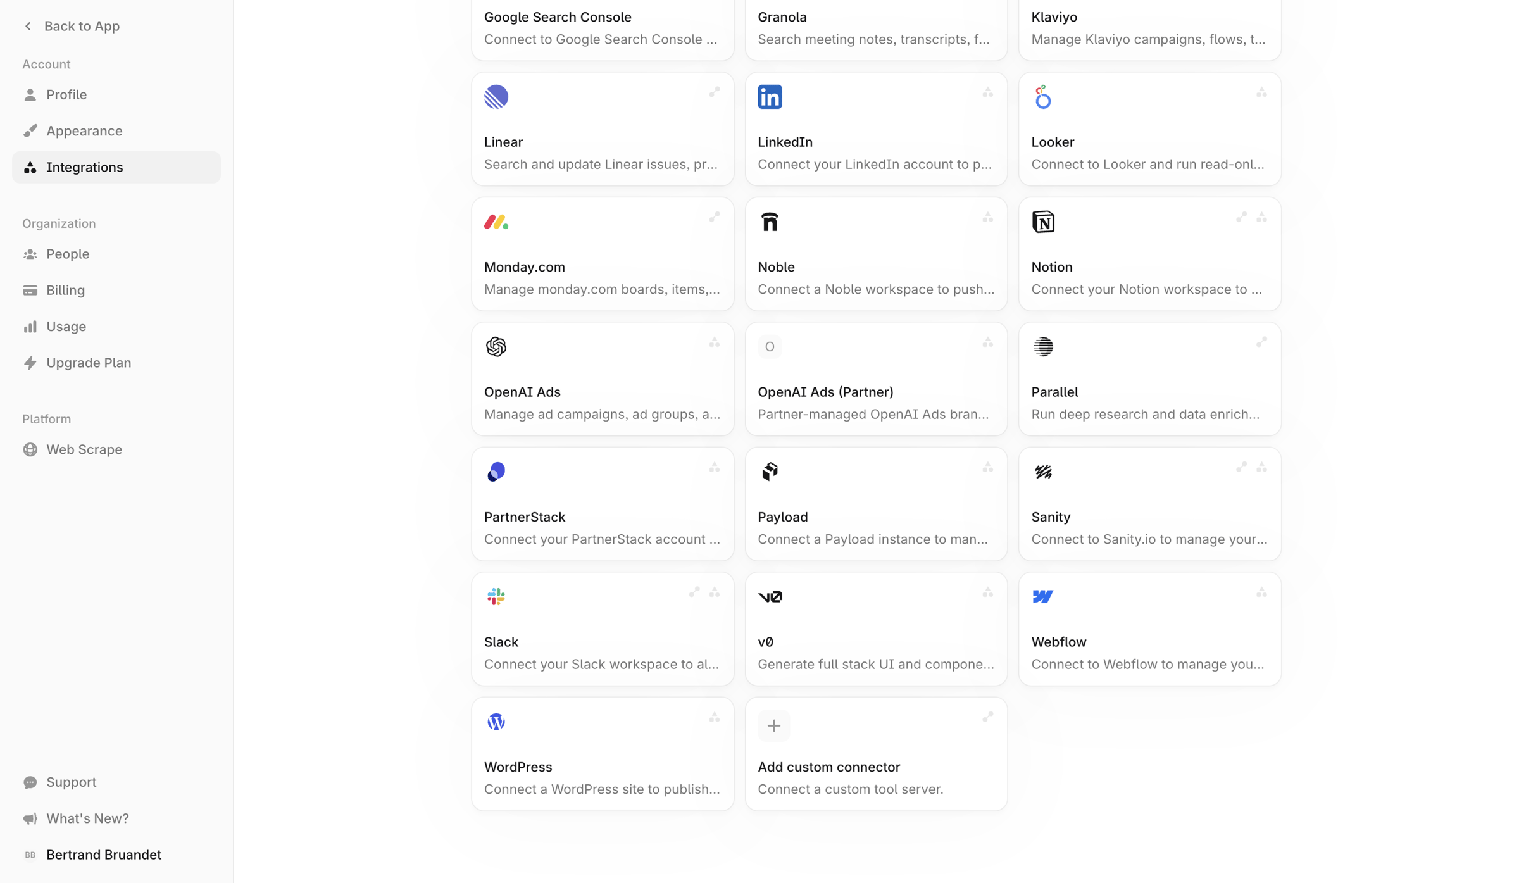Click the Notion logo icon

pyautogui.click(x=1043, y=222)
